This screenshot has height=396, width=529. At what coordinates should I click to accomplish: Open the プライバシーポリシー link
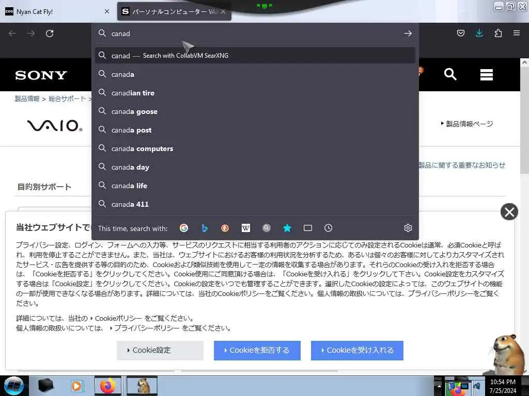click(x=147, y=328)
